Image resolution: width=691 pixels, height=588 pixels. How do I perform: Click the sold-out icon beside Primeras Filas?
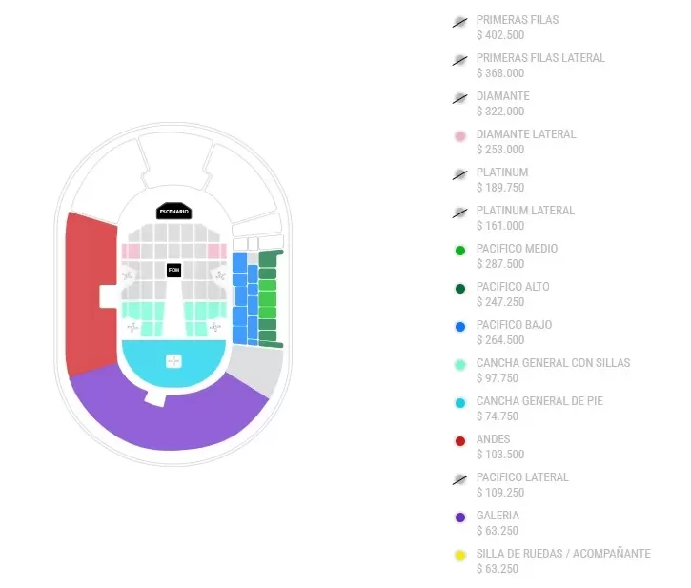460,21
